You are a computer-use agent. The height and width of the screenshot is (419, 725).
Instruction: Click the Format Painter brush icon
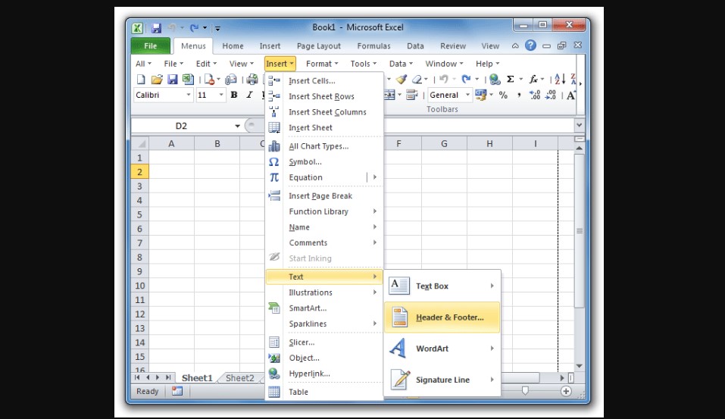point(402,80)
